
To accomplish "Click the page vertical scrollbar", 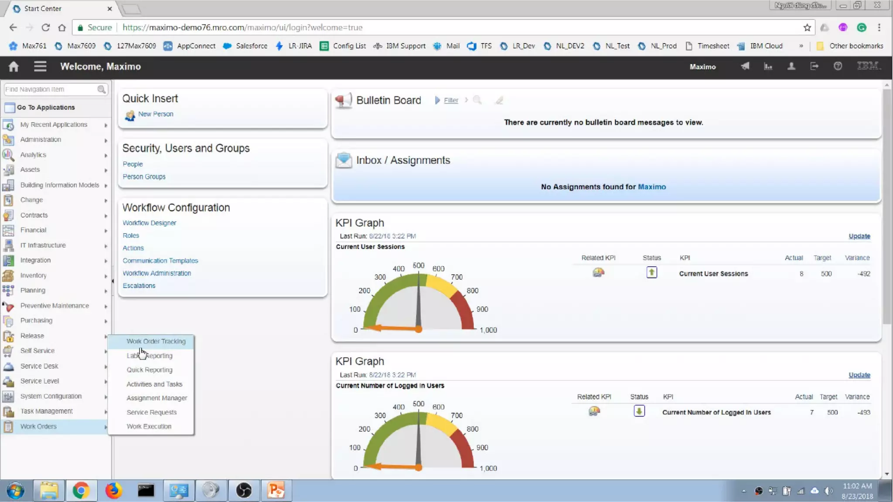I will coord(887,205).
